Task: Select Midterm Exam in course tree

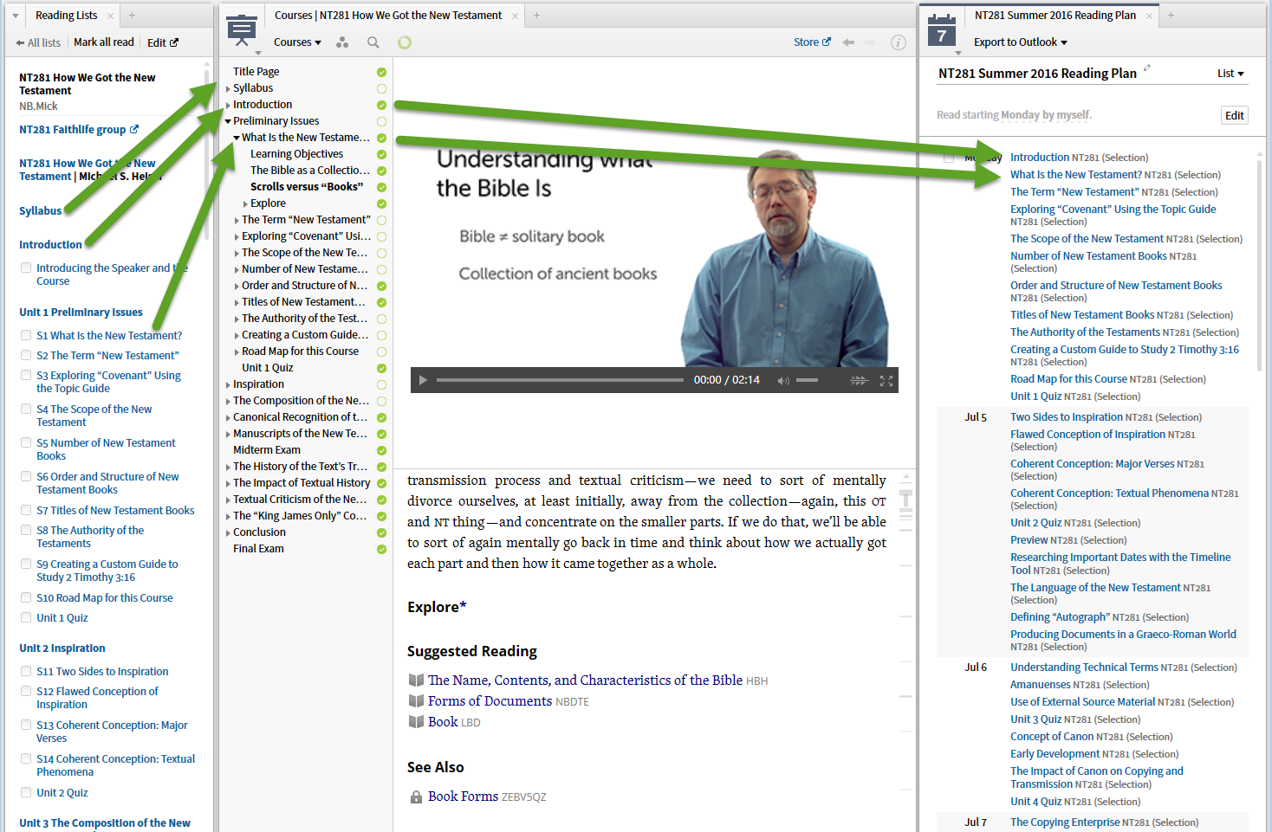Action: [x=267, y=450]
